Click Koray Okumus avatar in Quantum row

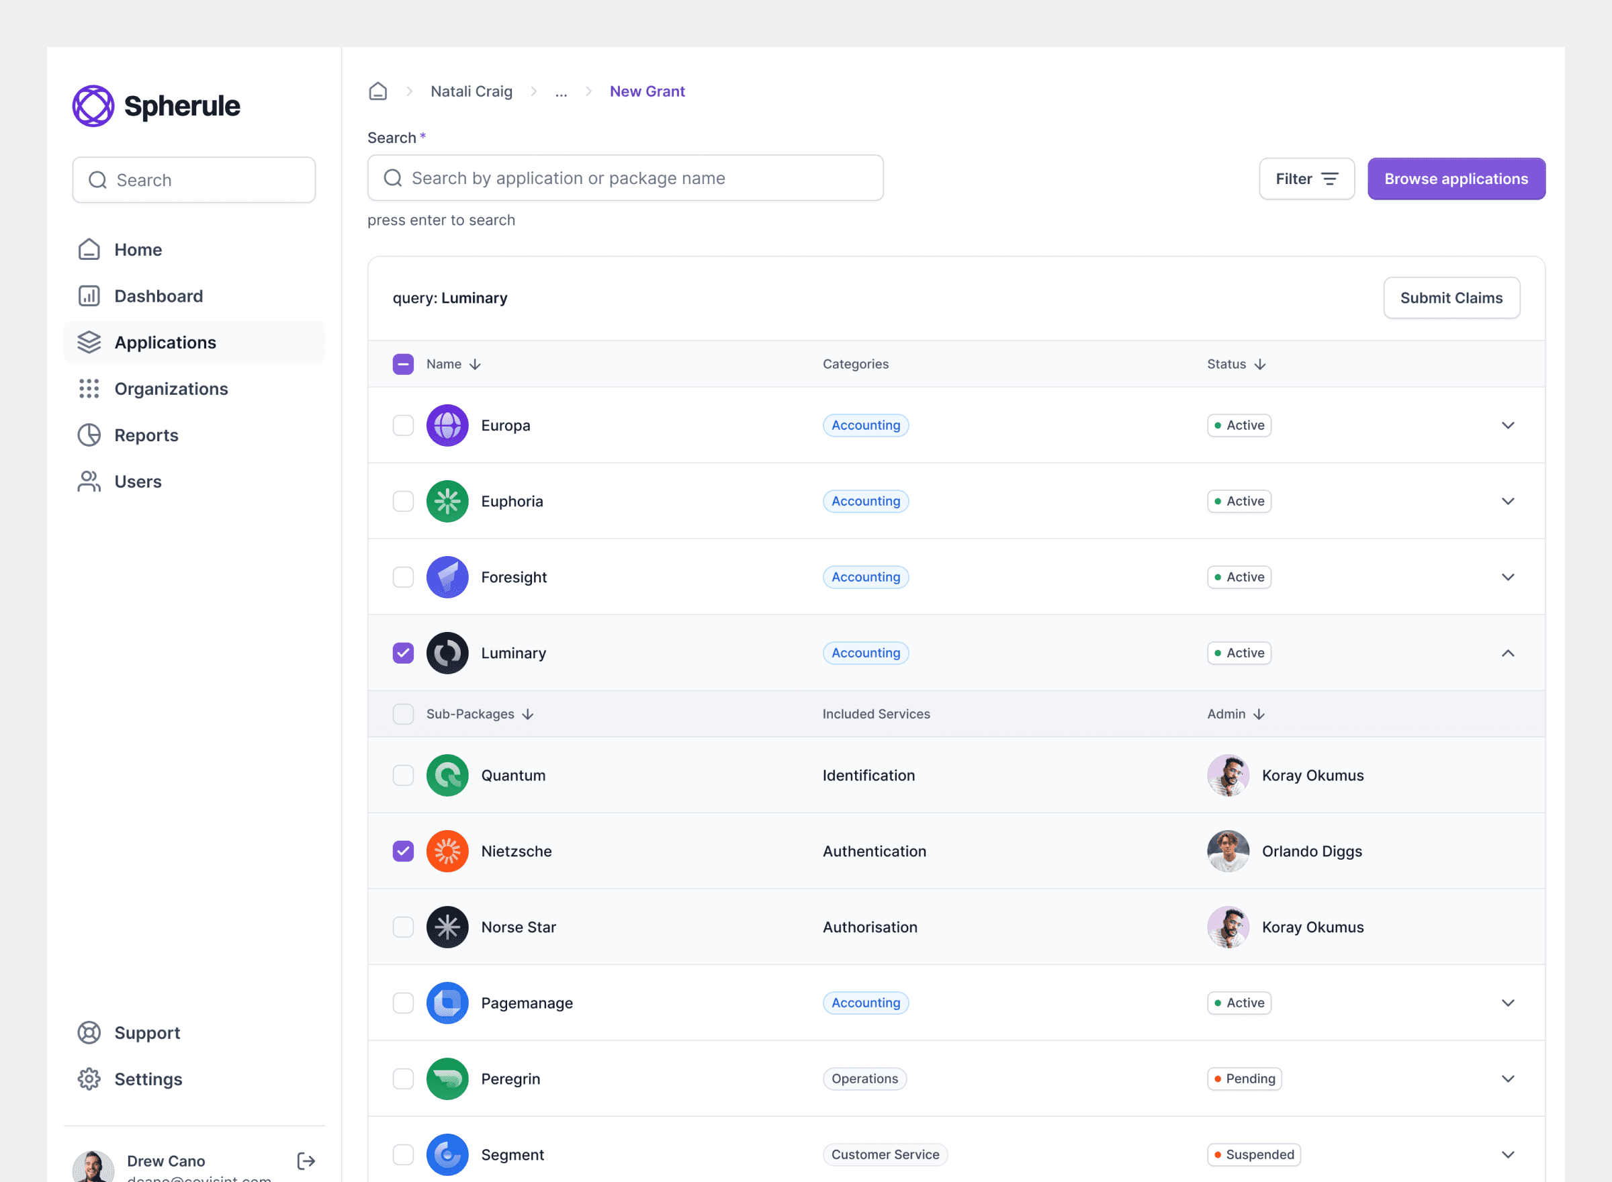(x=1228, y=776)
